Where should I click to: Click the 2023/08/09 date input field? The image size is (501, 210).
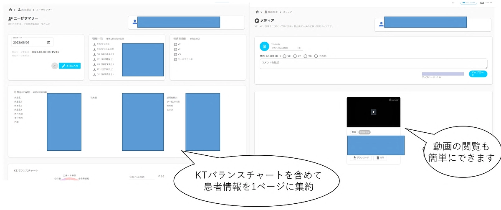click(x=32, y=43)
